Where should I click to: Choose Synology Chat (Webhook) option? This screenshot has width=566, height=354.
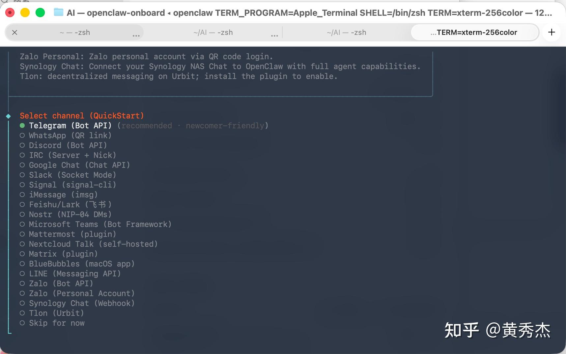[x=77, y=303]
